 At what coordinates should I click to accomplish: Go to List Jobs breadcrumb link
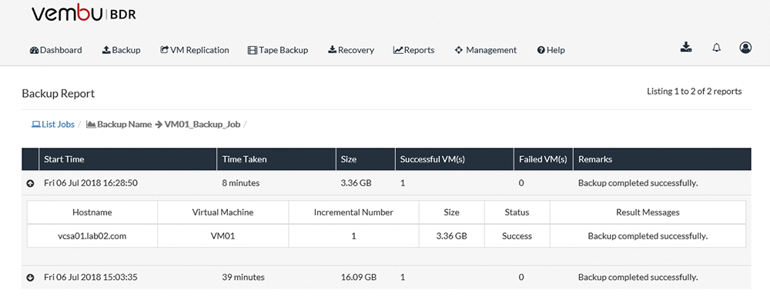53,125
